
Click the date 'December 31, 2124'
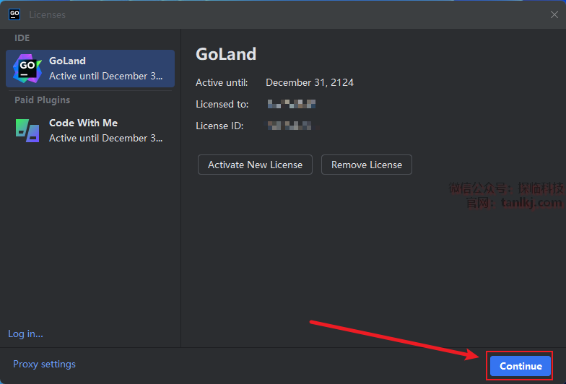click(x=310, y=82)
